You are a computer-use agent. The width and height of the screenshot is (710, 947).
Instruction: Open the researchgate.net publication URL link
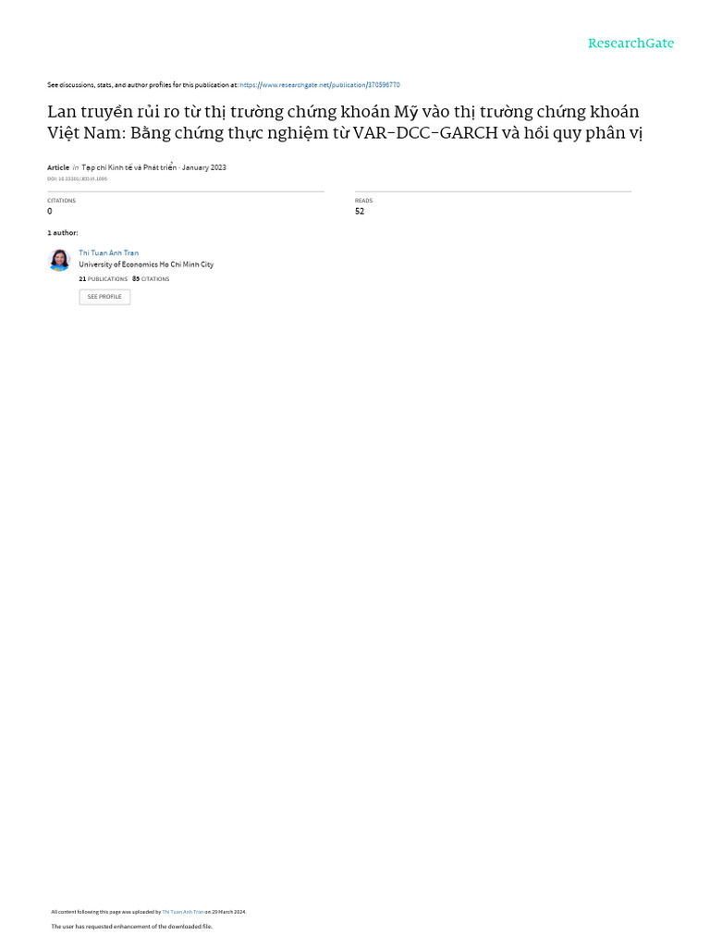319,85
